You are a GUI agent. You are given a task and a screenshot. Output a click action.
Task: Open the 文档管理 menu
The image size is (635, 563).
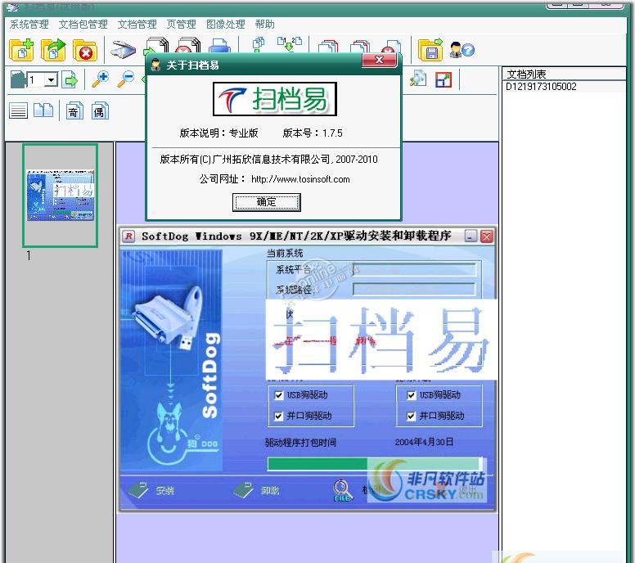(137, 25)
